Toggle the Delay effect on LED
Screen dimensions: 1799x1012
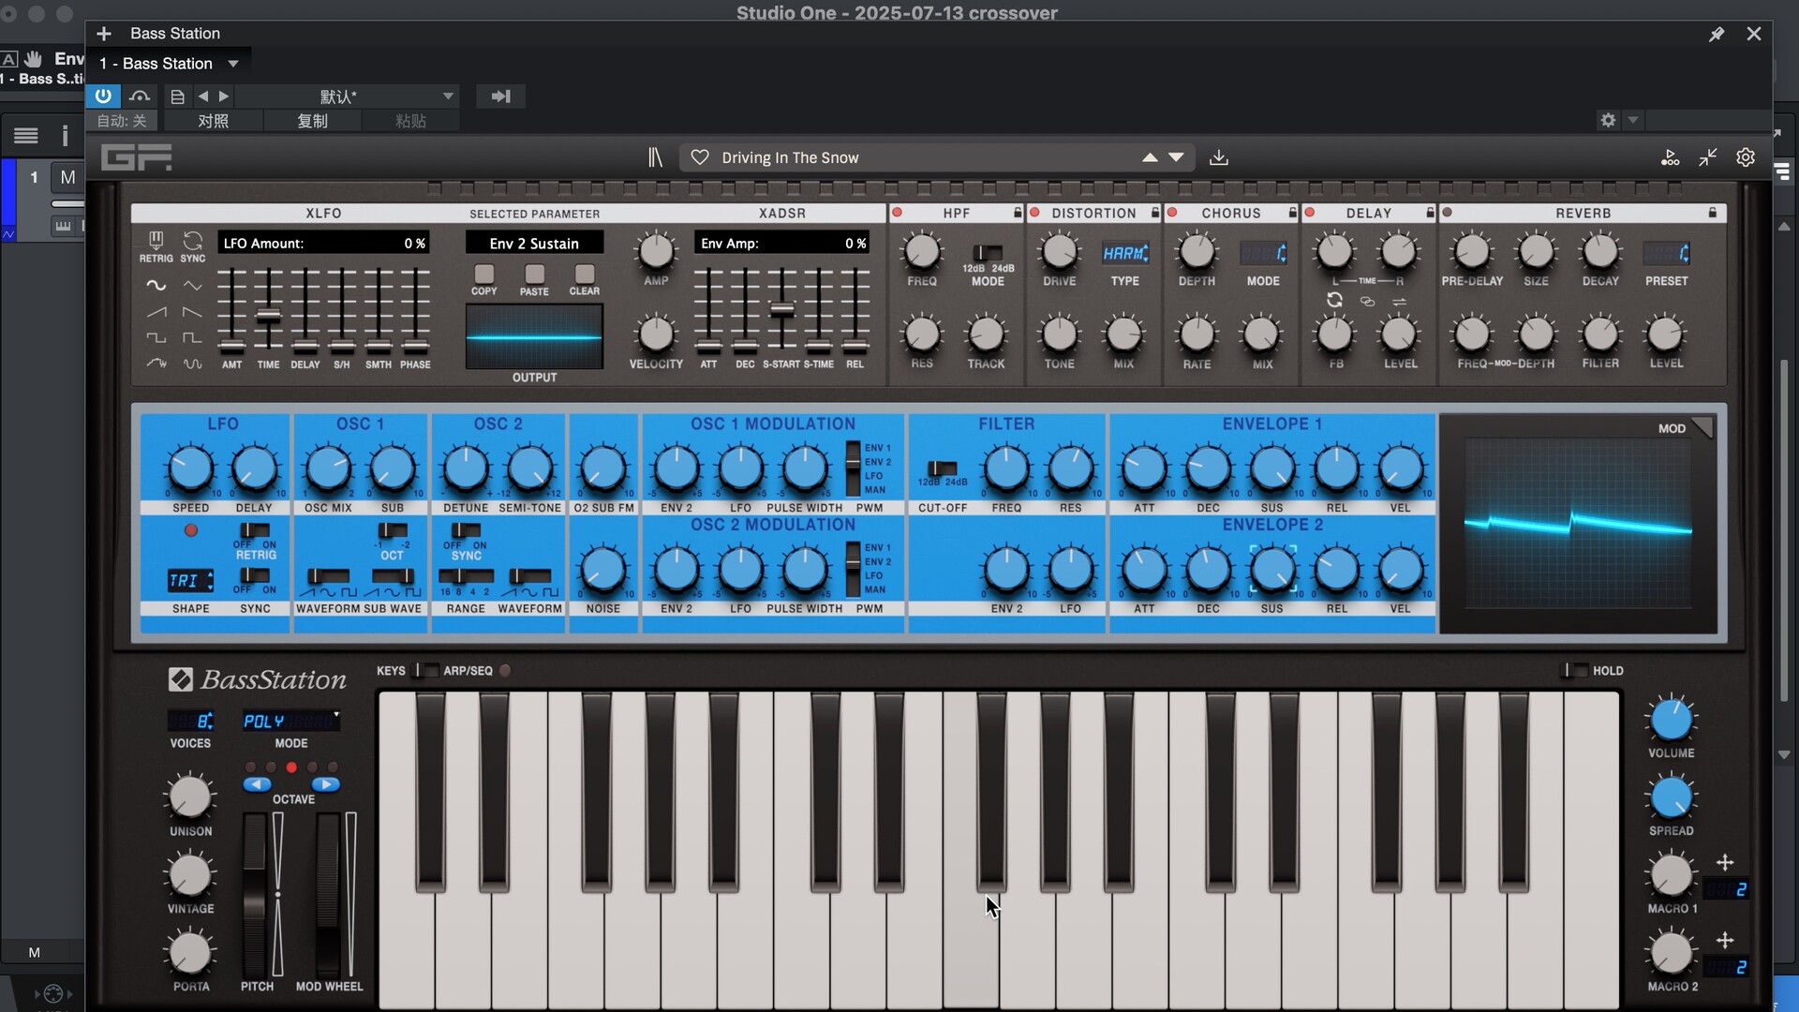tap(1310, 213)
